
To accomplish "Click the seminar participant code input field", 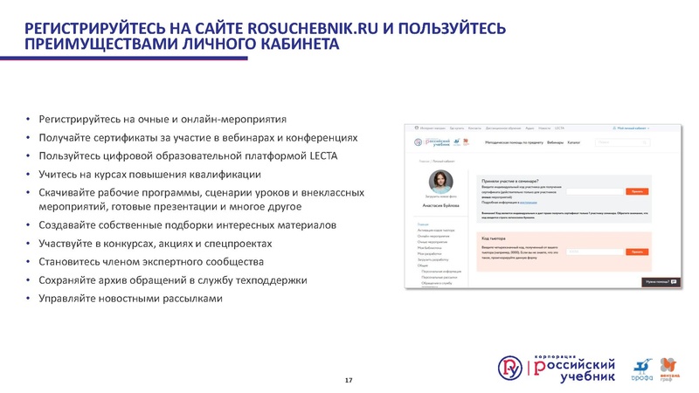I will (x=595, y=191).
